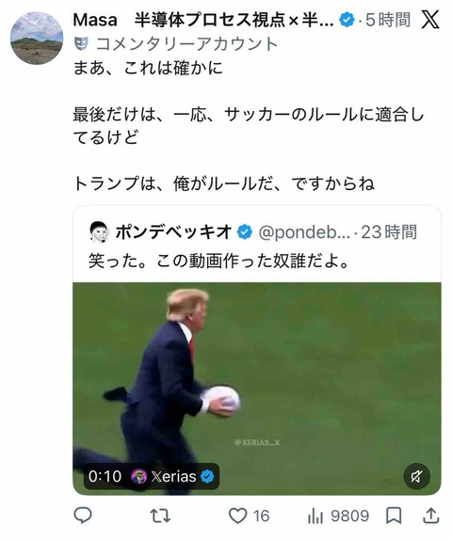Click Masa's blue verified badge
This screenshot has width=452, height=540.
coord(347,20)
